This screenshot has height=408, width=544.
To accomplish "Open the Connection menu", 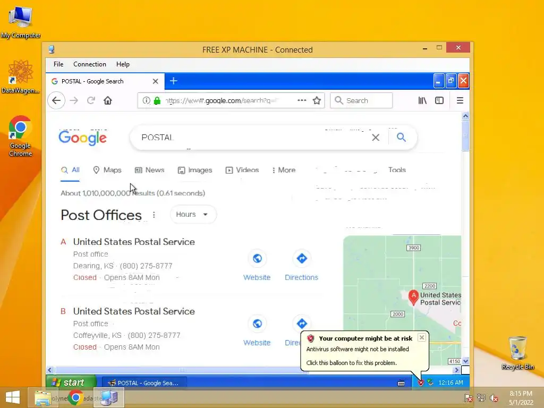I will pos(89,64).
